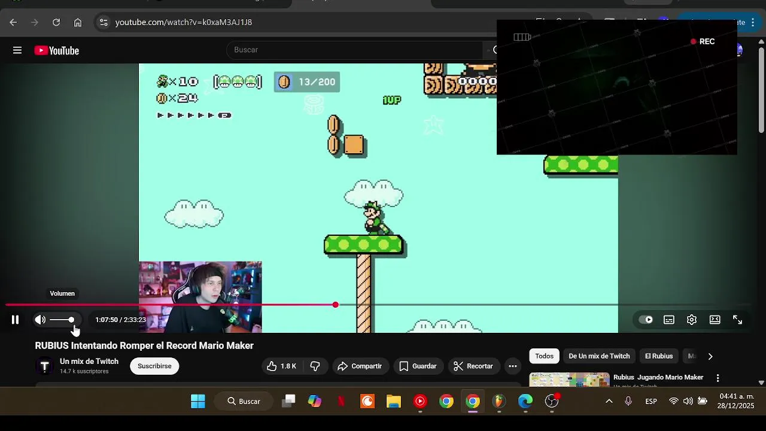Open Netflix from taskbar

(341, 401)
